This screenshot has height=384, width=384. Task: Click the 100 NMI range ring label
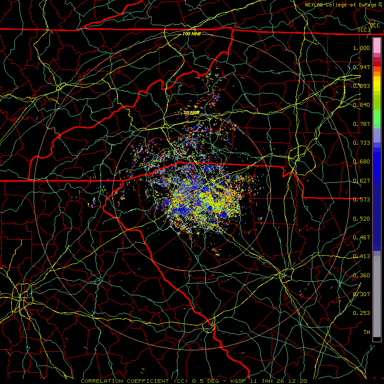[x=192, y=34]
